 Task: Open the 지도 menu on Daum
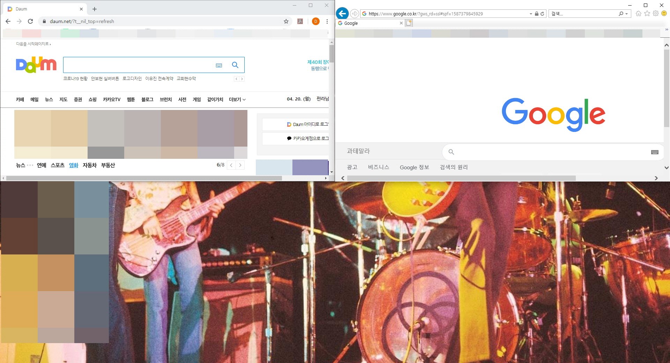coord(63,99)
